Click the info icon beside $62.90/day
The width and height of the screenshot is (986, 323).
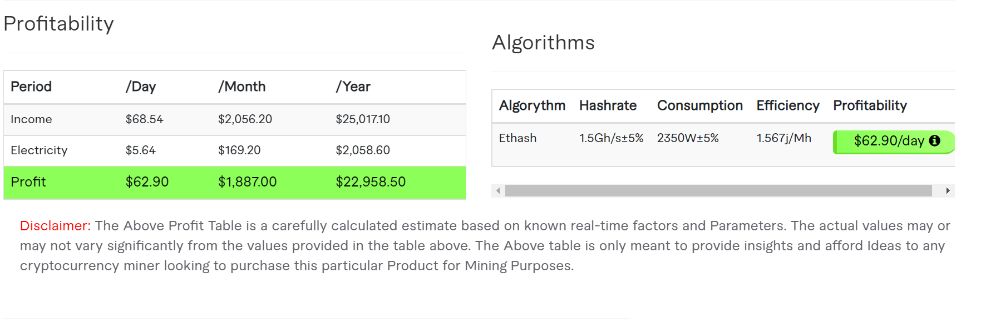(x=935, y=141)
